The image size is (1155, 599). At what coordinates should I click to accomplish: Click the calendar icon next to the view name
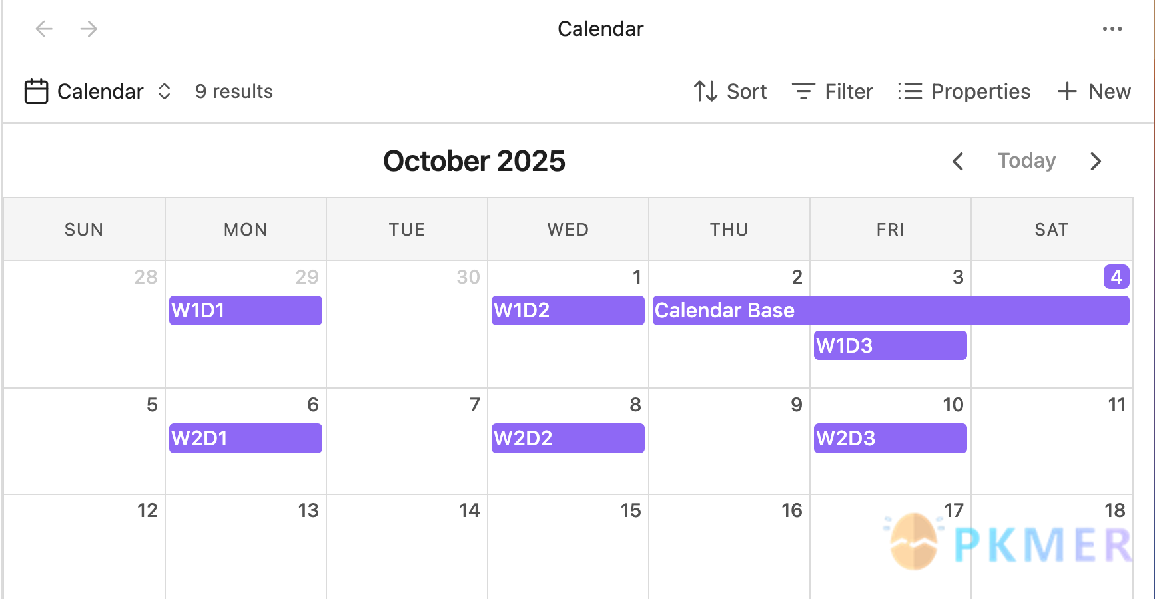[x=35, y=91]
